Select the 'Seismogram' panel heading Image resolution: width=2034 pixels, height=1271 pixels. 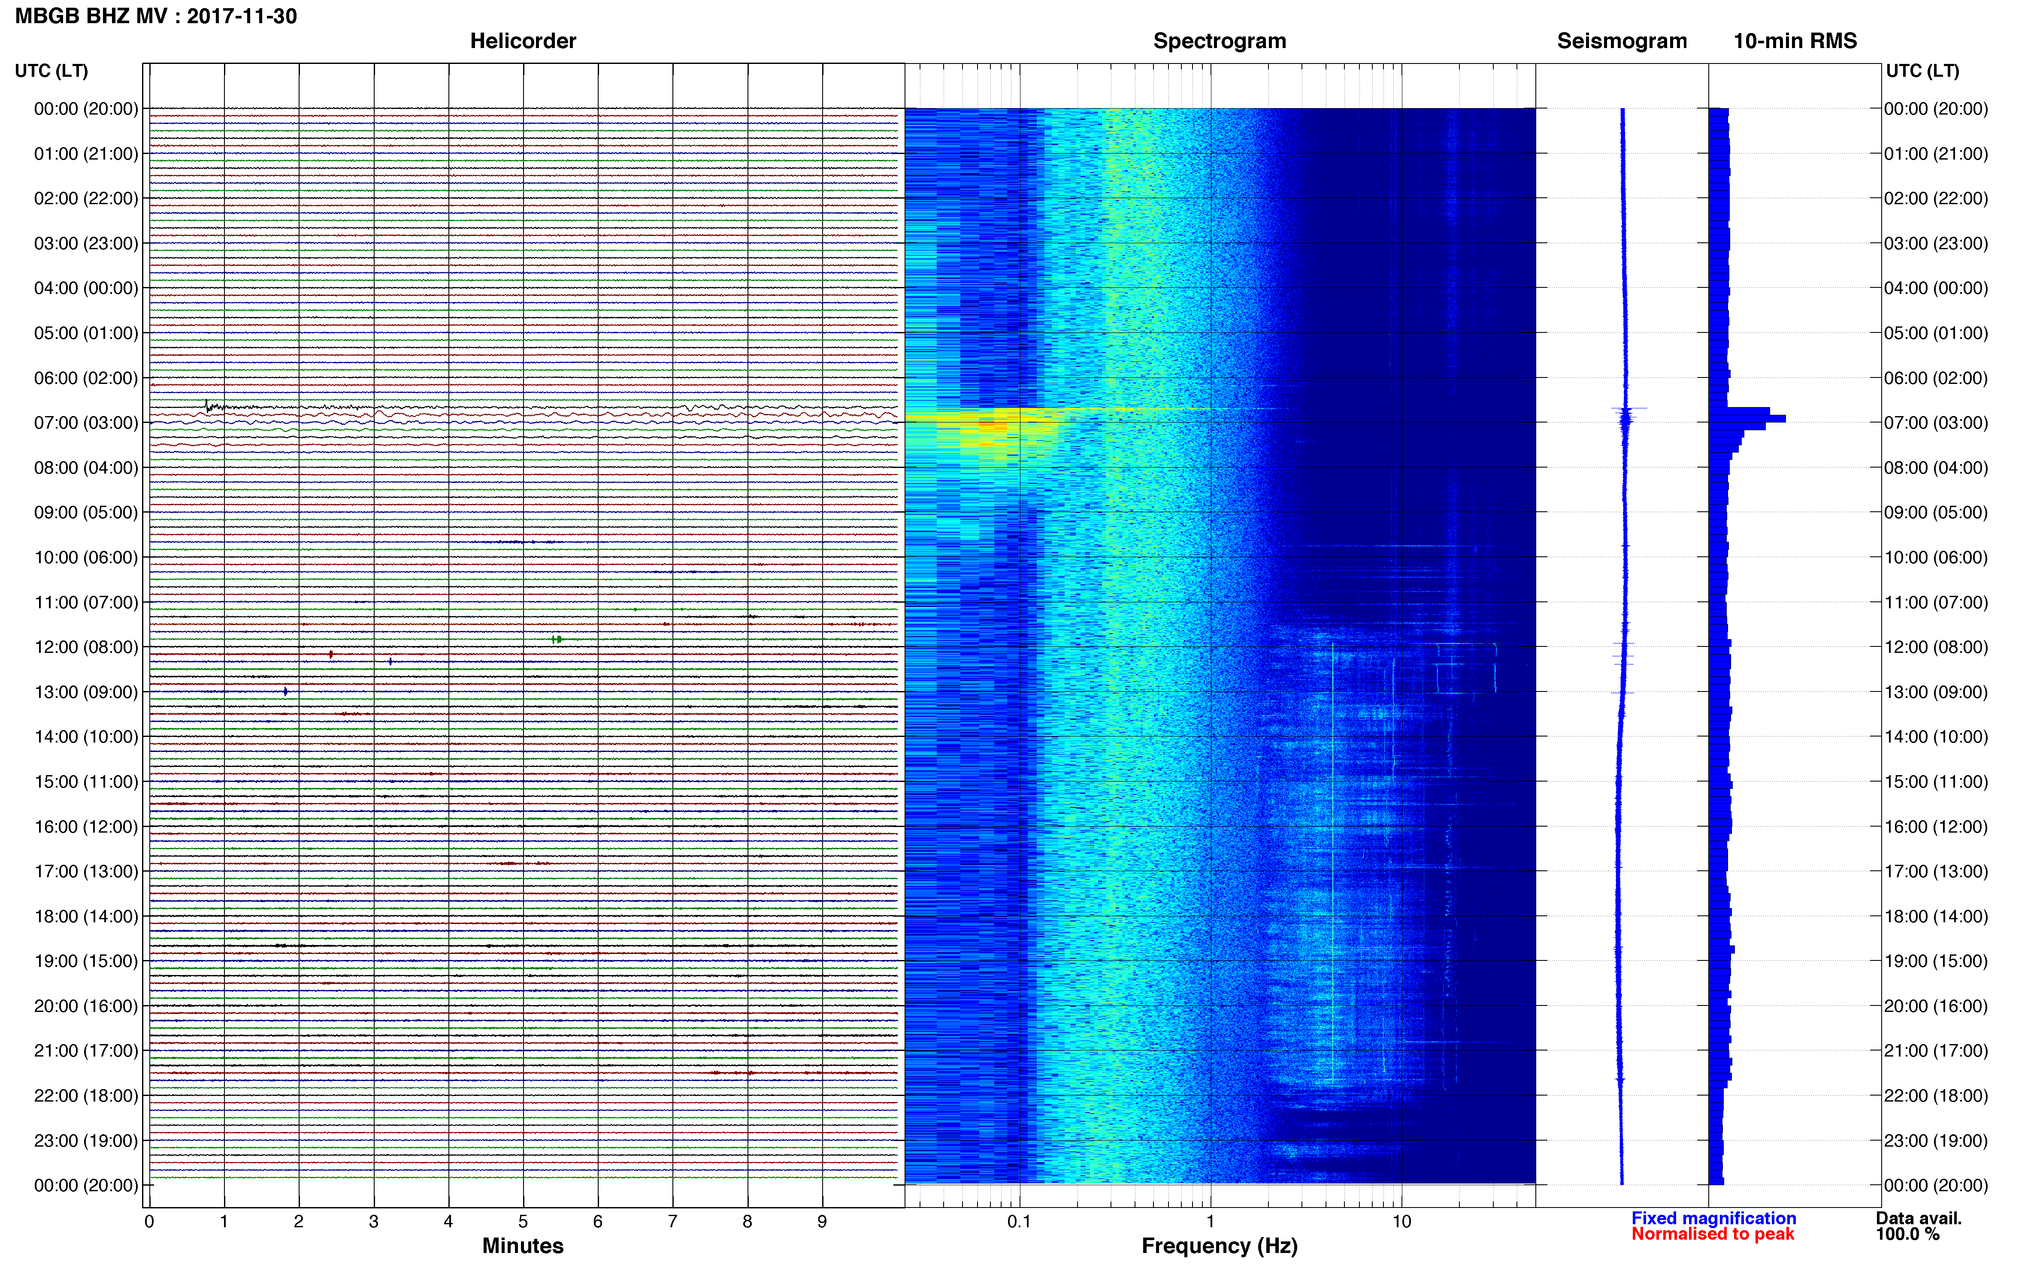pyautogui.click(x=1622, y=41)
